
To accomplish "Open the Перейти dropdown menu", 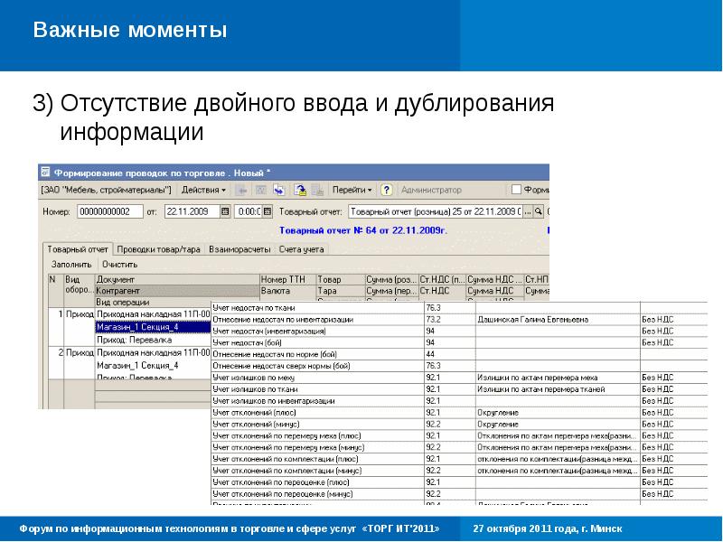I will pos(352,190).
